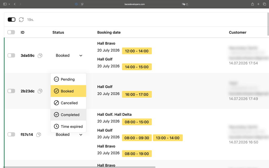This screenshot has width=269, height=168.
Task: Click timestamp 14.07.2026 17:54
Action: (x=244, y=63)
